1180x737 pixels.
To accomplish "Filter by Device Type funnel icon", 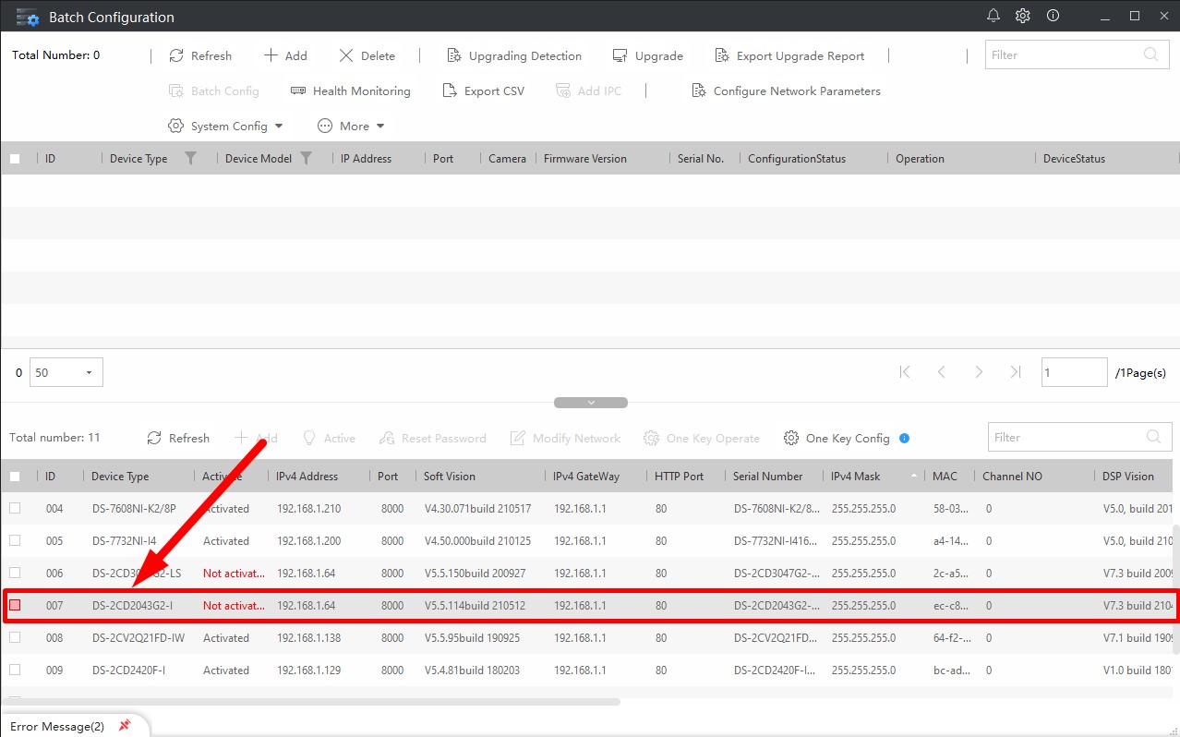I will [191, 158].
